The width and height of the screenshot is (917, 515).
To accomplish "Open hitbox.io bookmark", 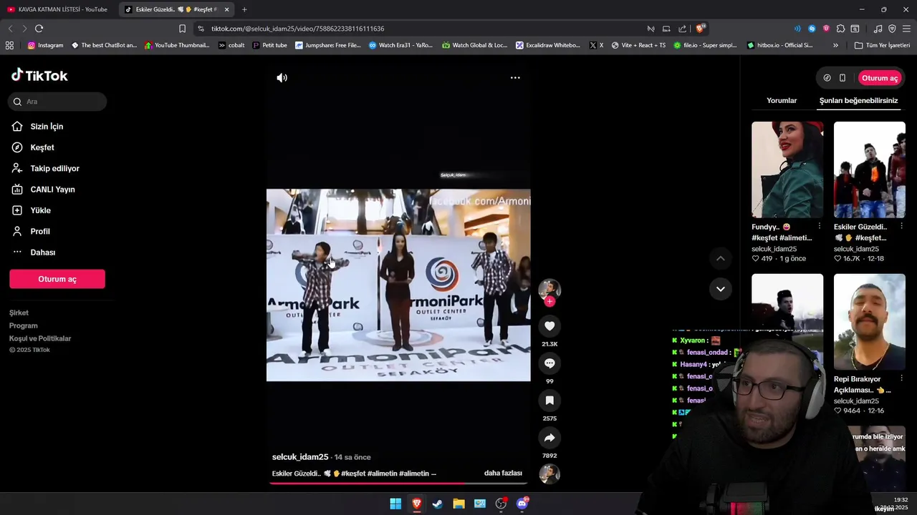I will tap(780, 45).
